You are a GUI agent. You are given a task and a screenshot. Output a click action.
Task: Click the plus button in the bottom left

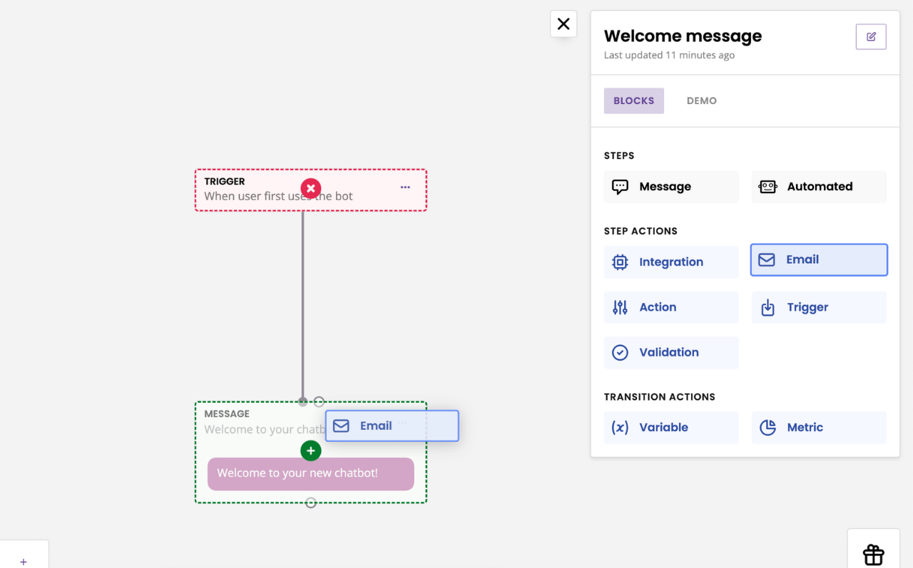point(24,562)
